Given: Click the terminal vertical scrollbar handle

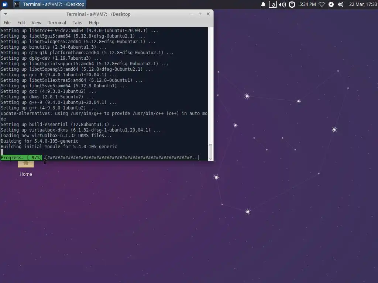Looking at the screenshot, I should [210, 152].
